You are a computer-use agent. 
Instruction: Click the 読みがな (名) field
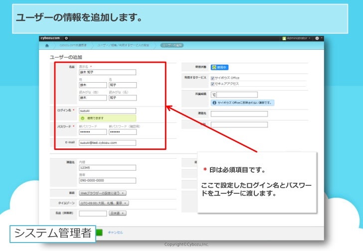tap(123, 98)
